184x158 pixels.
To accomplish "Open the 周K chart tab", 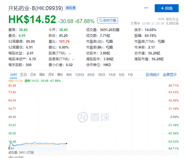I will (42, 75).
